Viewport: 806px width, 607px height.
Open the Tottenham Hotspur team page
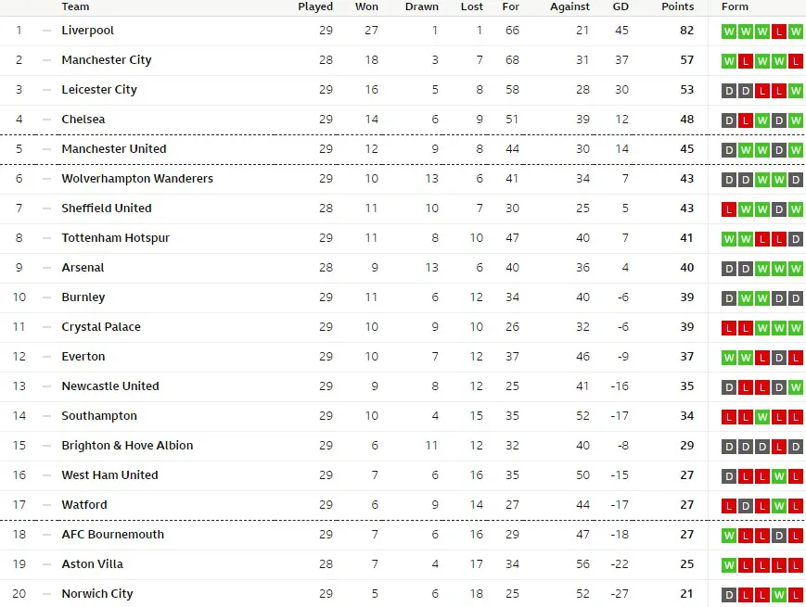[x=116, y=238]
